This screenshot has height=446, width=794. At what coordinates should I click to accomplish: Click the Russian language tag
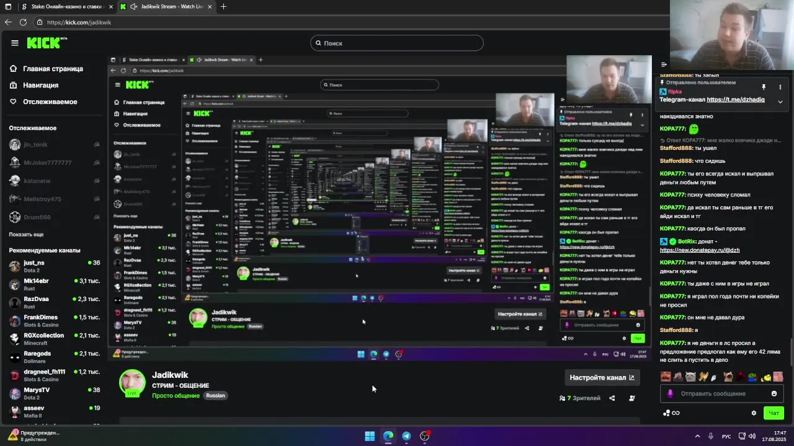pos(215,396)
